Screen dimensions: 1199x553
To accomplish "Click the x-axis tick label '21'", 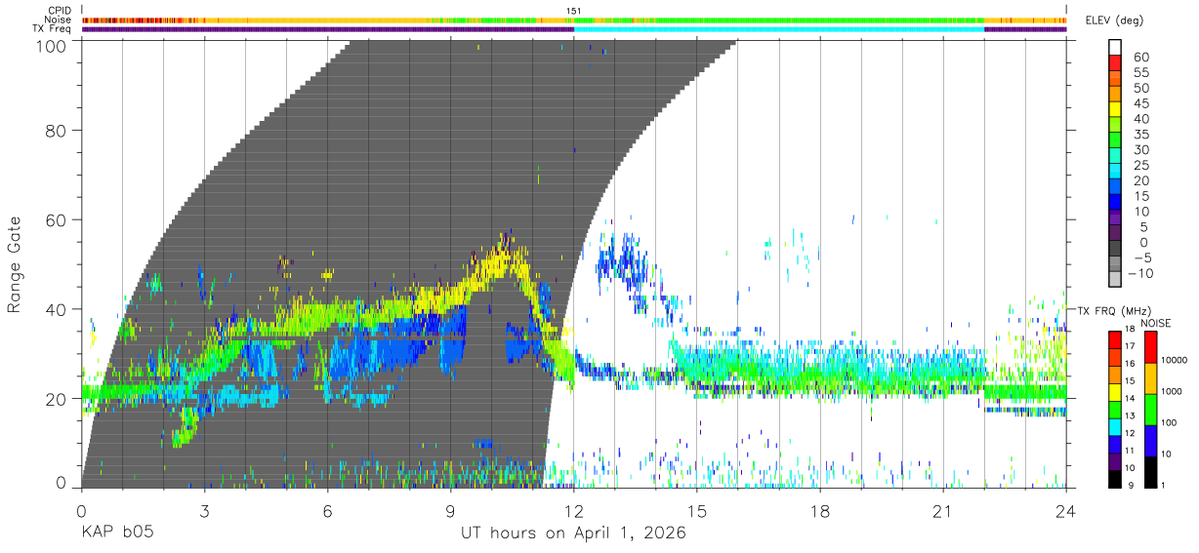I will coord(943,511).
